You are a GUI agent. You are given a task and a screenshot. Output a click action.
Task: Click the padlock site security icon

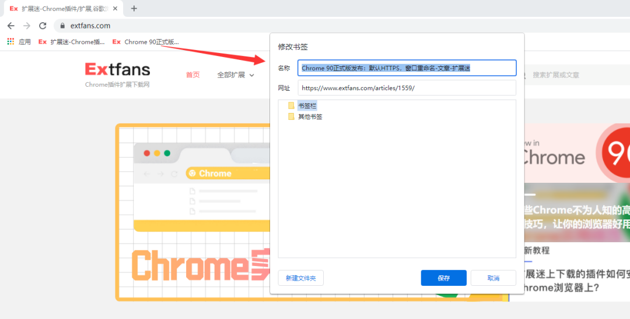pyautogui.click(x=62, y=26)
